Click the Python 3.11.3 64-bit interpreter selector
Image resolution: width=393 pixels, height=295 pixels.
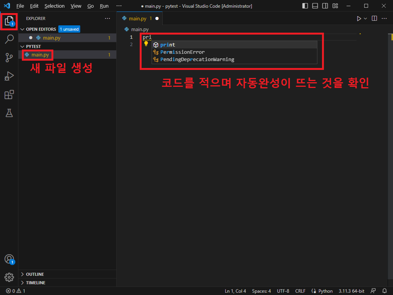[351, 291]
